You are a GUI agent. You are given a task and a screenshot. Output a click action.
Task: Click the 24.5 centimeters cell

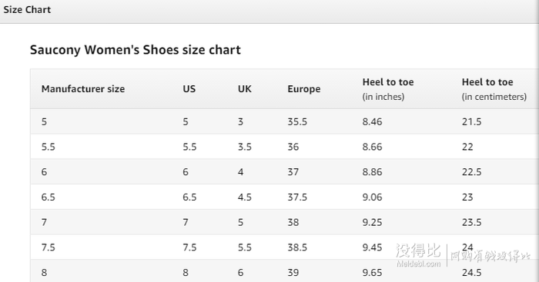pos(471,272)
